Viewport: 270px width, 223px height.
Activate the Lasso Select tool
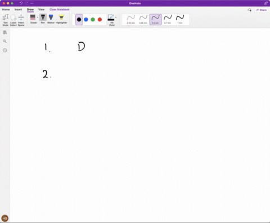pyautogui.click(x=13, y=20)
